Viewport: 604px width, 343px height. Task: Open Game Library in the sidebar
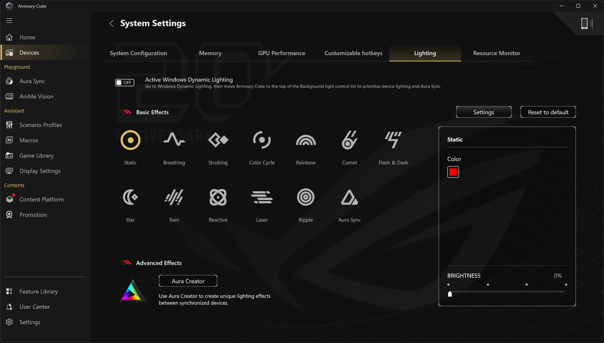45,156
